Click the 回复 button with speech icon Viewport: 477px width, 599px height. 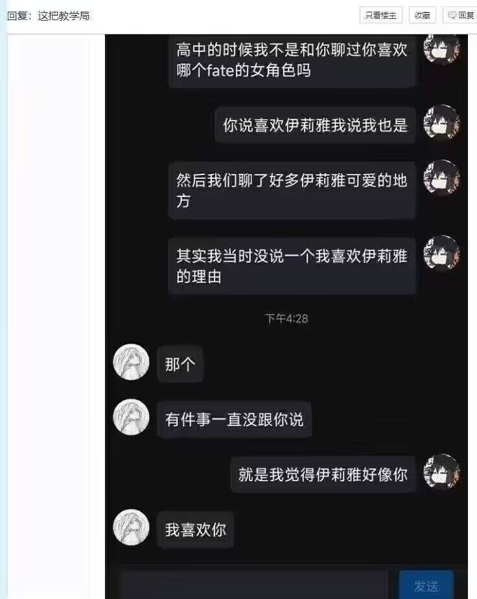click(x=460, y=16)
